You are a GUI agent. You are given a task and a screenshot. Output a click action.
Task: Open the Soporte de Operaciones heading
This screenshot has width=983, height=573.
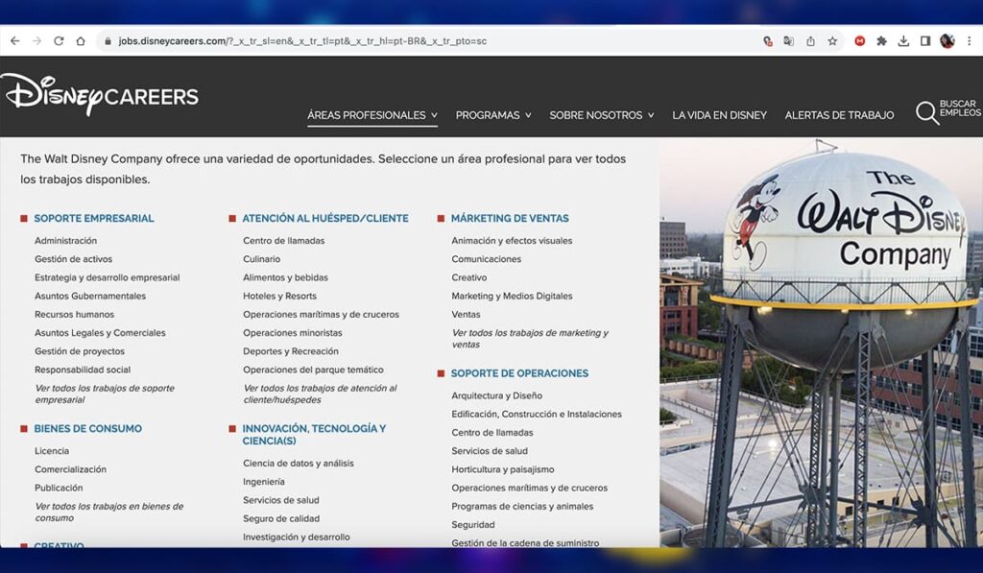coord(519,373)
